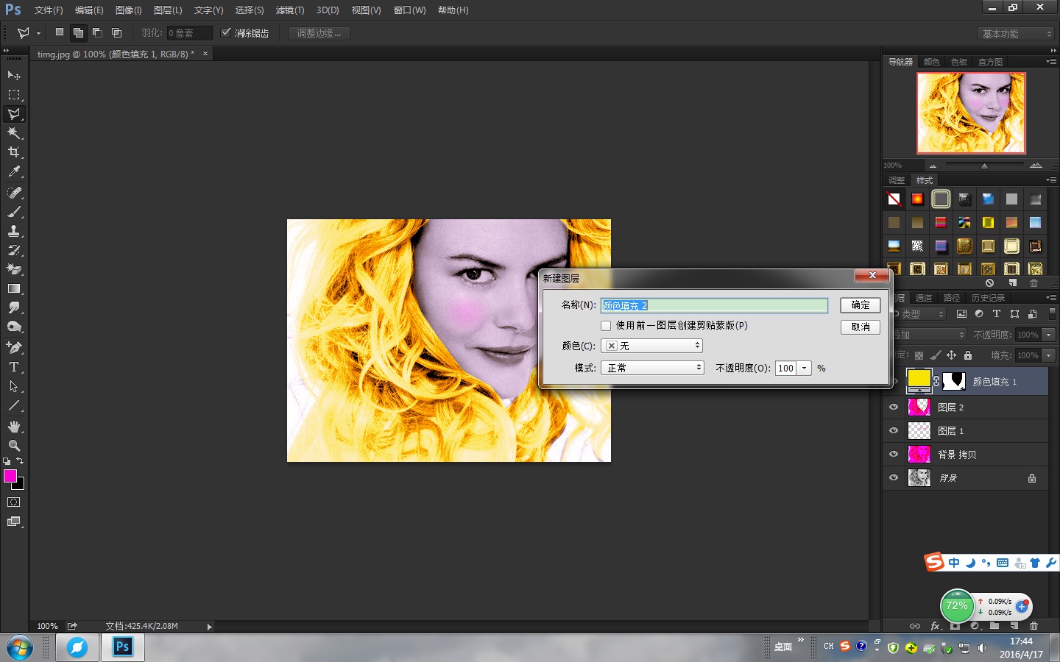1060x662 pixels.
Task: Select the Crop tool in the toolbar
Action: point(14,152)
